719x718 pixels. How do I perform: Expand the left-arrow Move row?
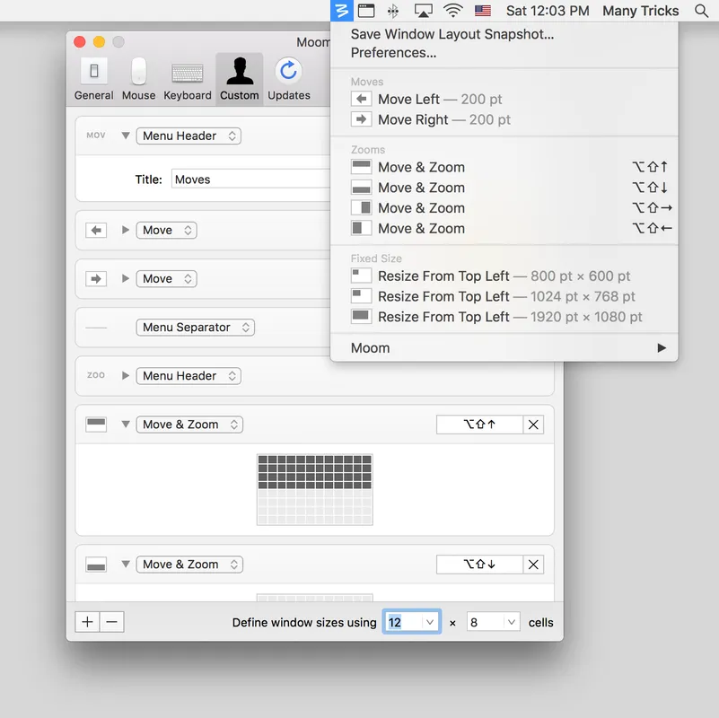(126, 231)
